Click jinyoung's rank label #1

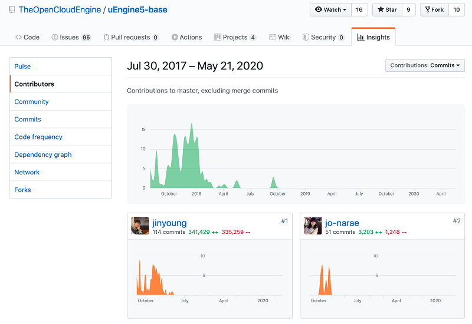[x=284, y=221]
